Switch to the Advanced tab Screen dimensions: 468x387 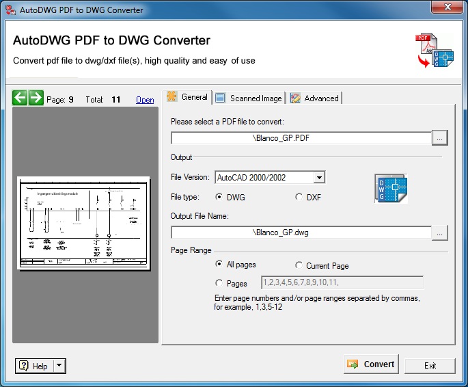point(314,98)
